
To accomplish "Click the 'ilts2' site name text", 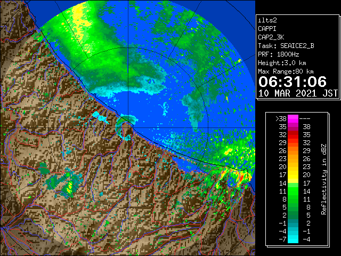I will [x=267, y=20].
